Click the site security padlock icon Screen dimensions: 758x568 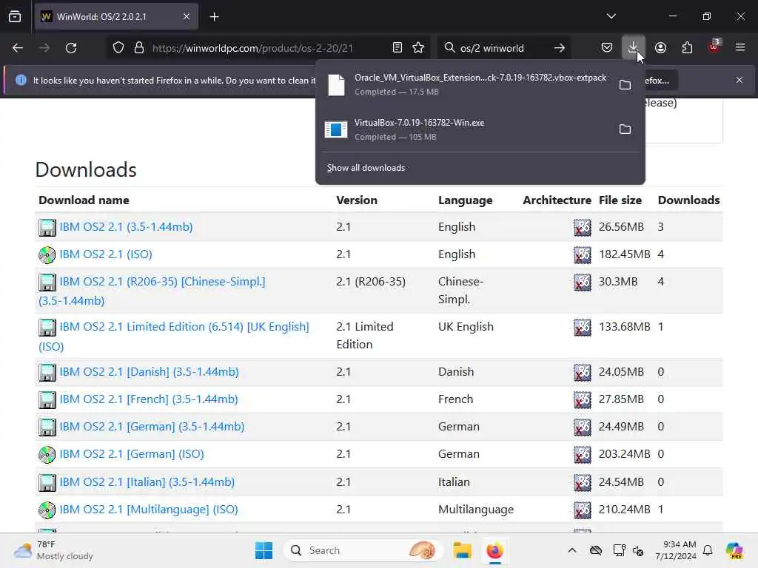[139, 48]
